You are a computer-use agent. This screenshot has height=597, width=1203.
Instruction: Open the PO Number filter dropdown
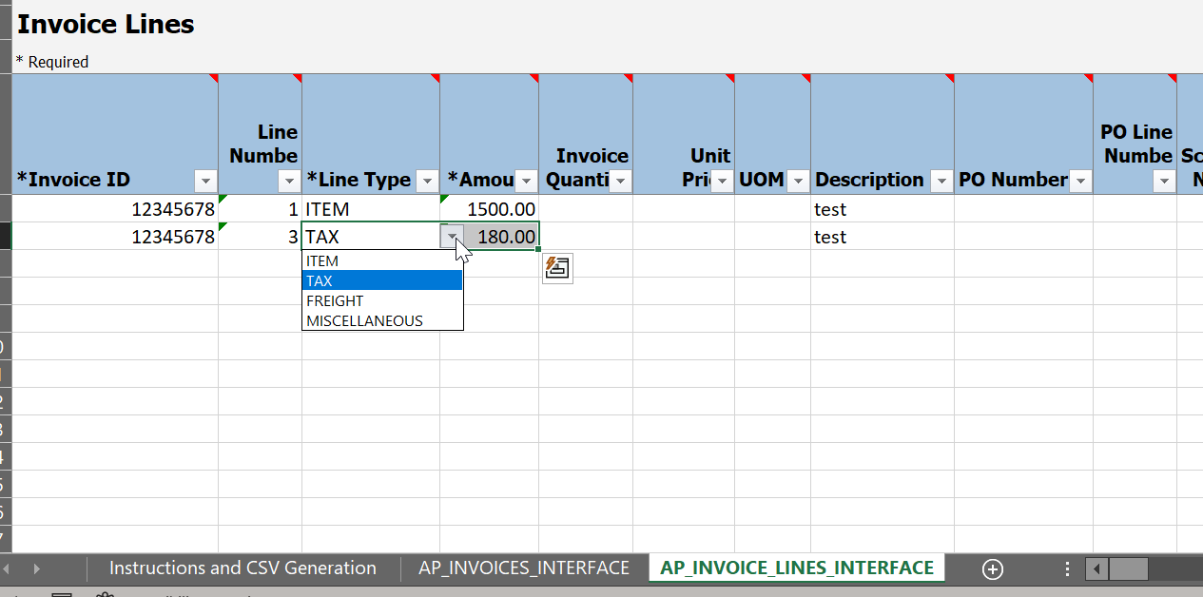tap(1079, 180)
